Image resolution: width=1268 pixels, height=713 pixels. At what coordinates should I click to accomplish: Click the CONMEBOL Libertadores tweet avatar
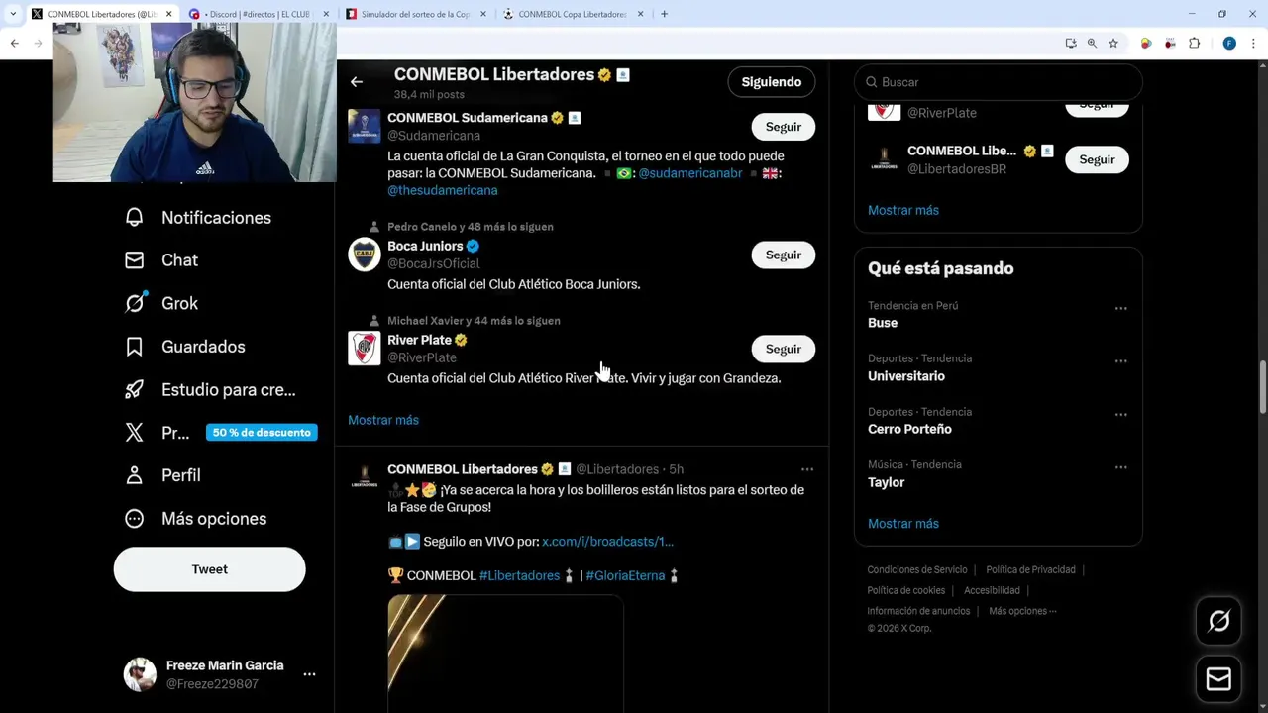365,478
